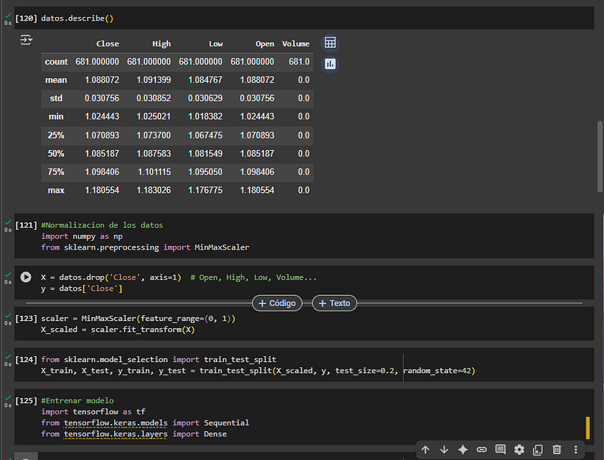The height and width of the screenshot is (460, 604).
Task: Select the count row label
Action: pos(56,62)
